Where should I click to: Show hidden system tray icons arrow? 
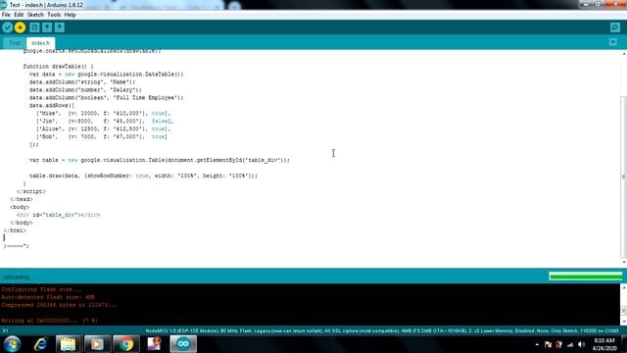pyautogui.click(x=537, y=344)
